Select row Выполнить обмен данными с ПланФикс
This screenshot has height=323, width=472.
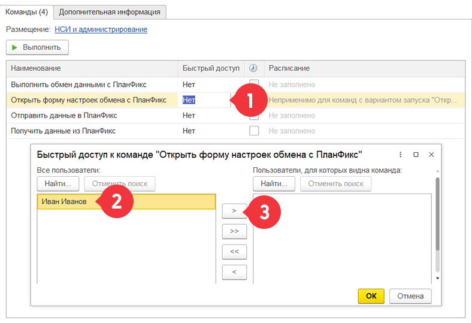[x=235, y=84]
